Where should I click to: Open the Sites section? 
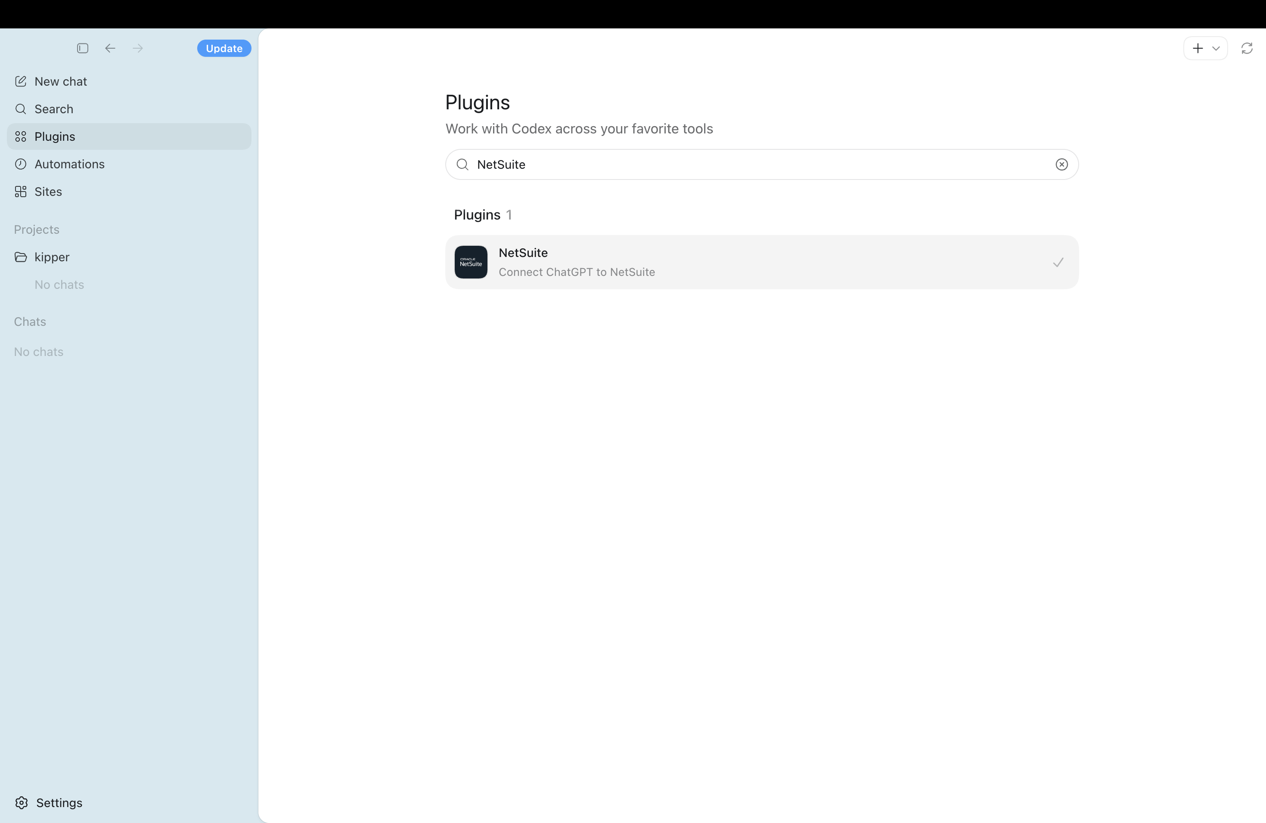pos(129,192)
